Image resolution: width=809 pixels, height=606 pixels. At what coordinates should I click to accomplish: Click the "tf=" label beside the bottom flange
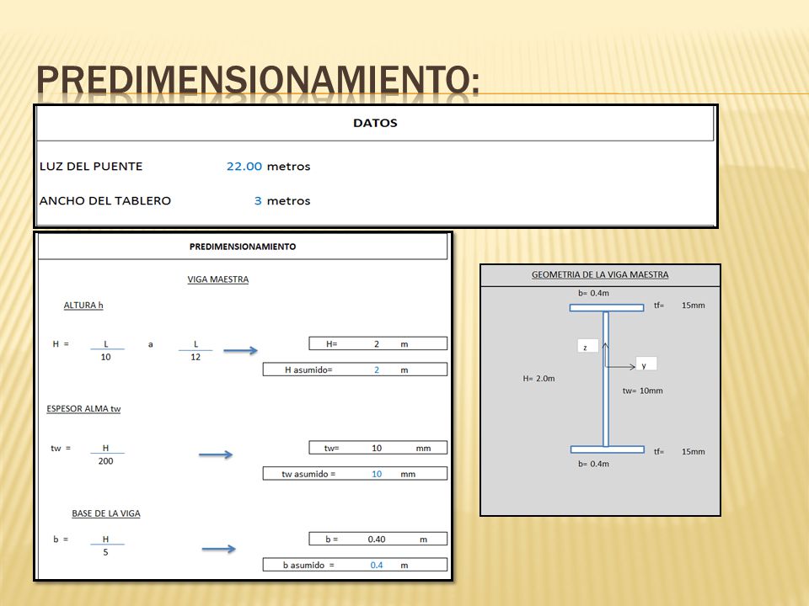point(659,451)
